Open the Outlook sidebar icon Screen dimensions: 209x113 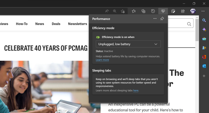[204, 66]
